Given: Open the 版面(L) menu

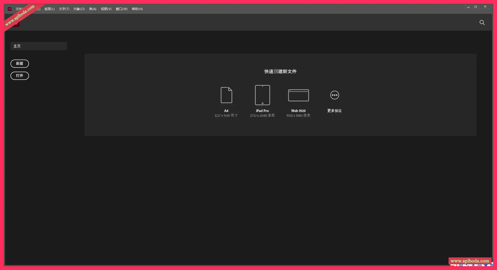Looking at the screenshot, I should tap(49, 9).
